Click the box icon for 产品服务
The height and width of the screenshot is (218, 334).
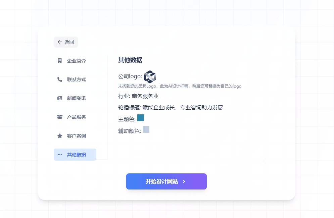[x=60, y=117]
